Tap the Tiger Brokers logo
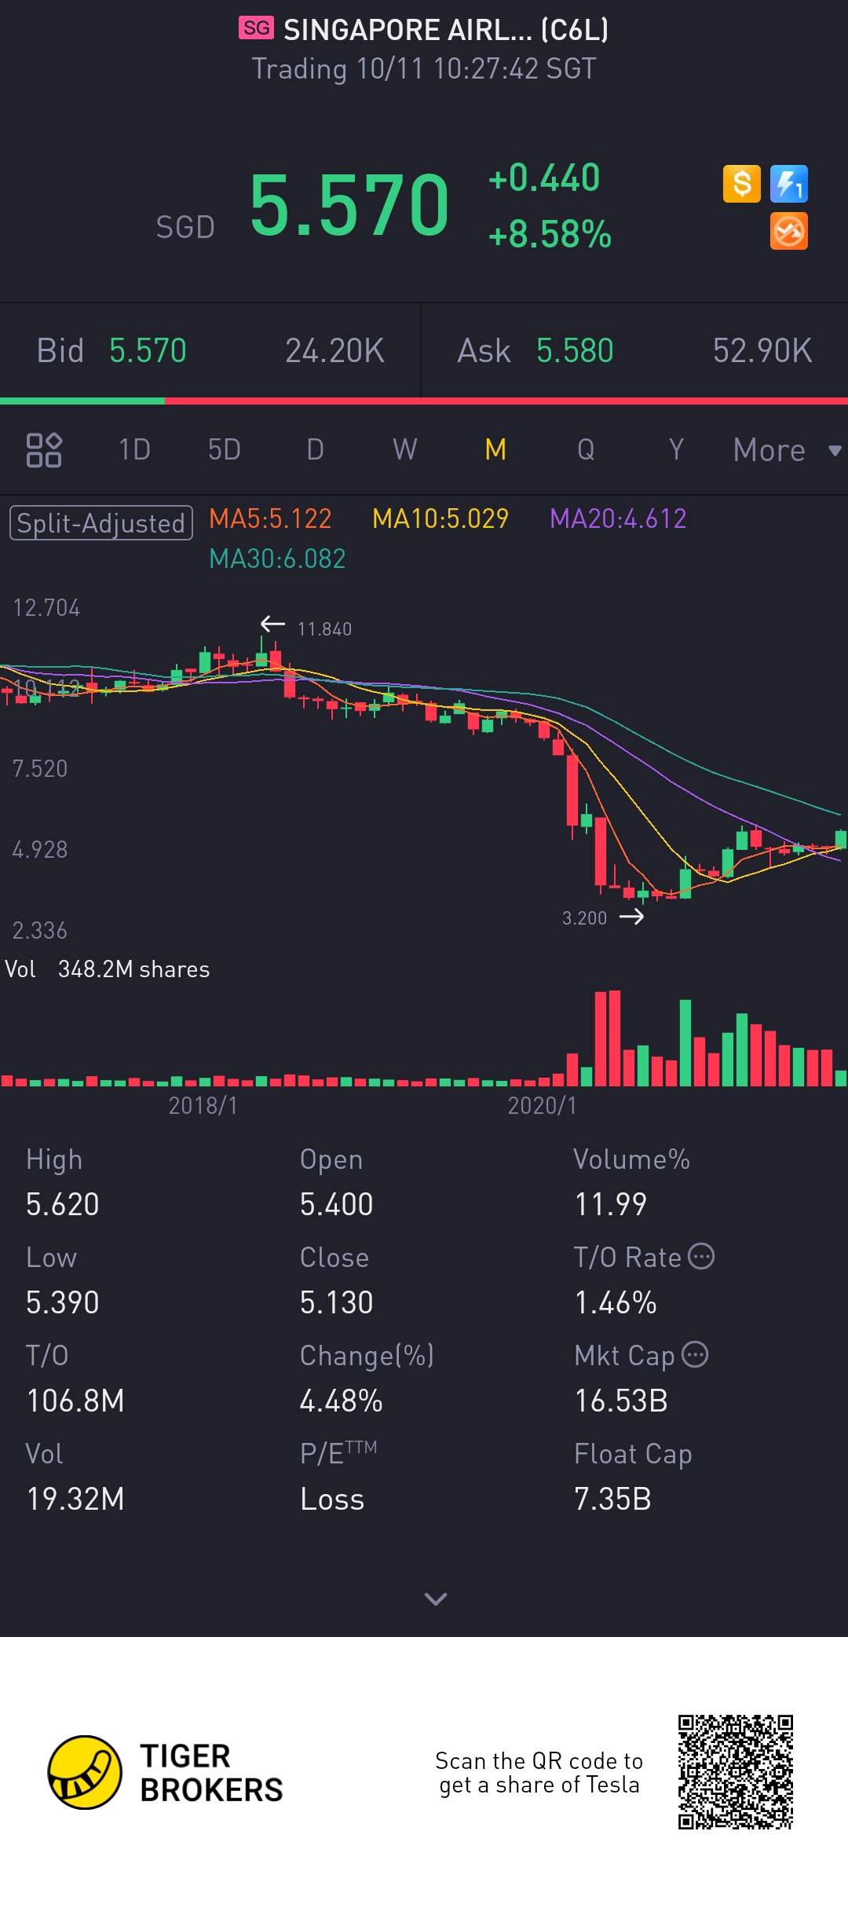848x1908 pixels. 85,1773
